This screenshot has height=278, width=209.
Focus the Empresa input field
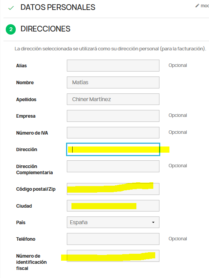pos(113,116)
